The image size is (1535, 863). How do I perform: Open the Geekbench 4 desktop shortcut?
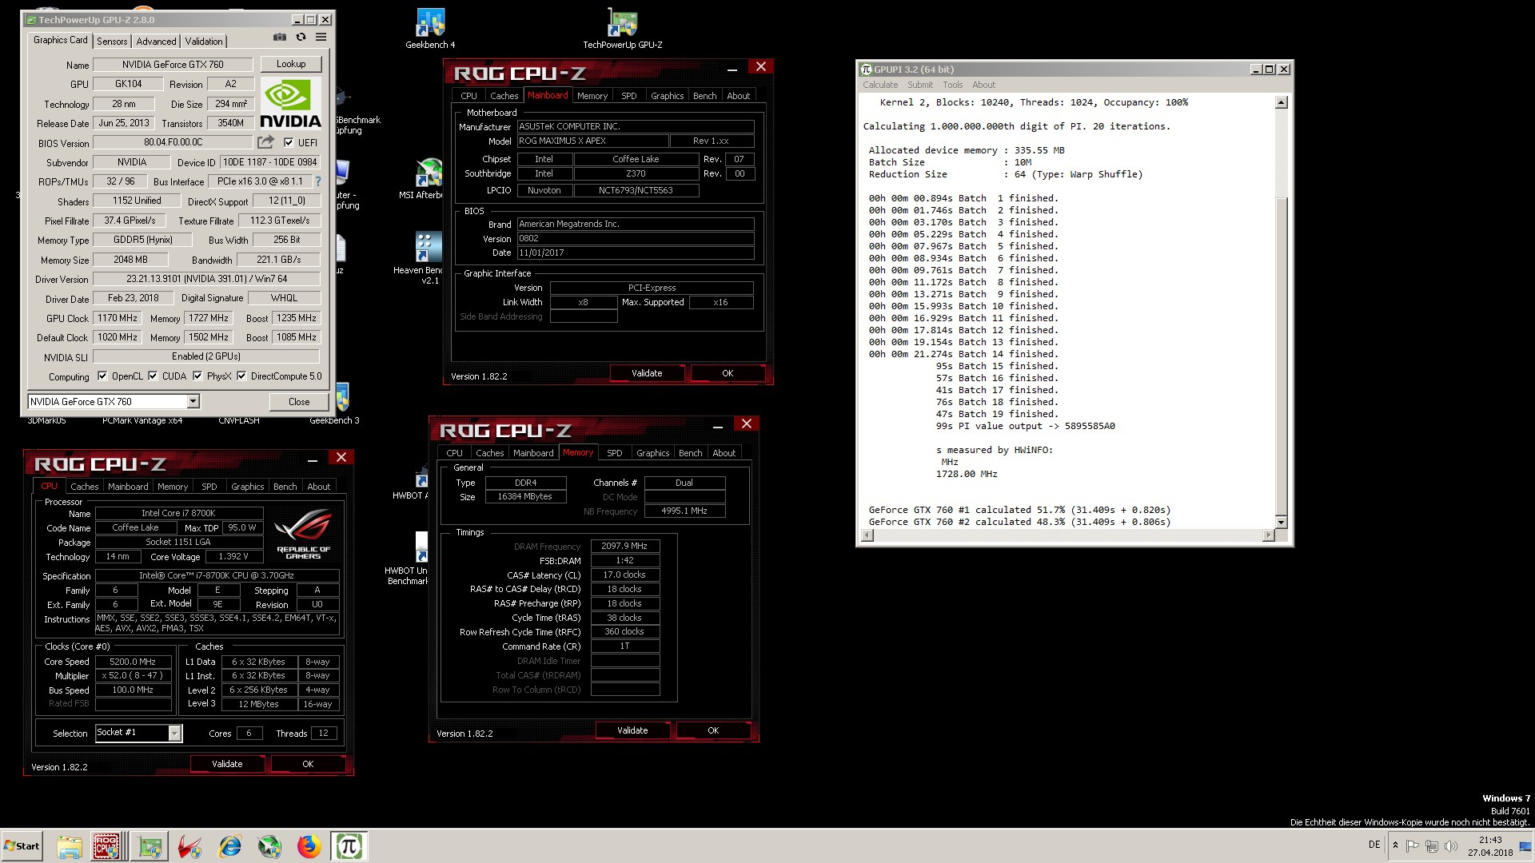430,28
